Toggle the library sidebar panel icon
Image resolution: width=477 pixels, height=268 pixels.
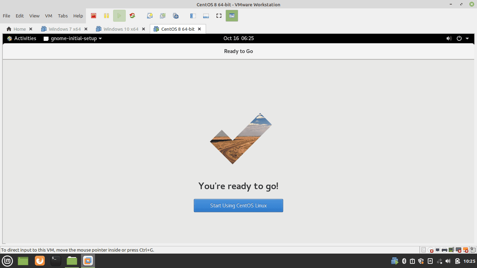pos(193,16)
